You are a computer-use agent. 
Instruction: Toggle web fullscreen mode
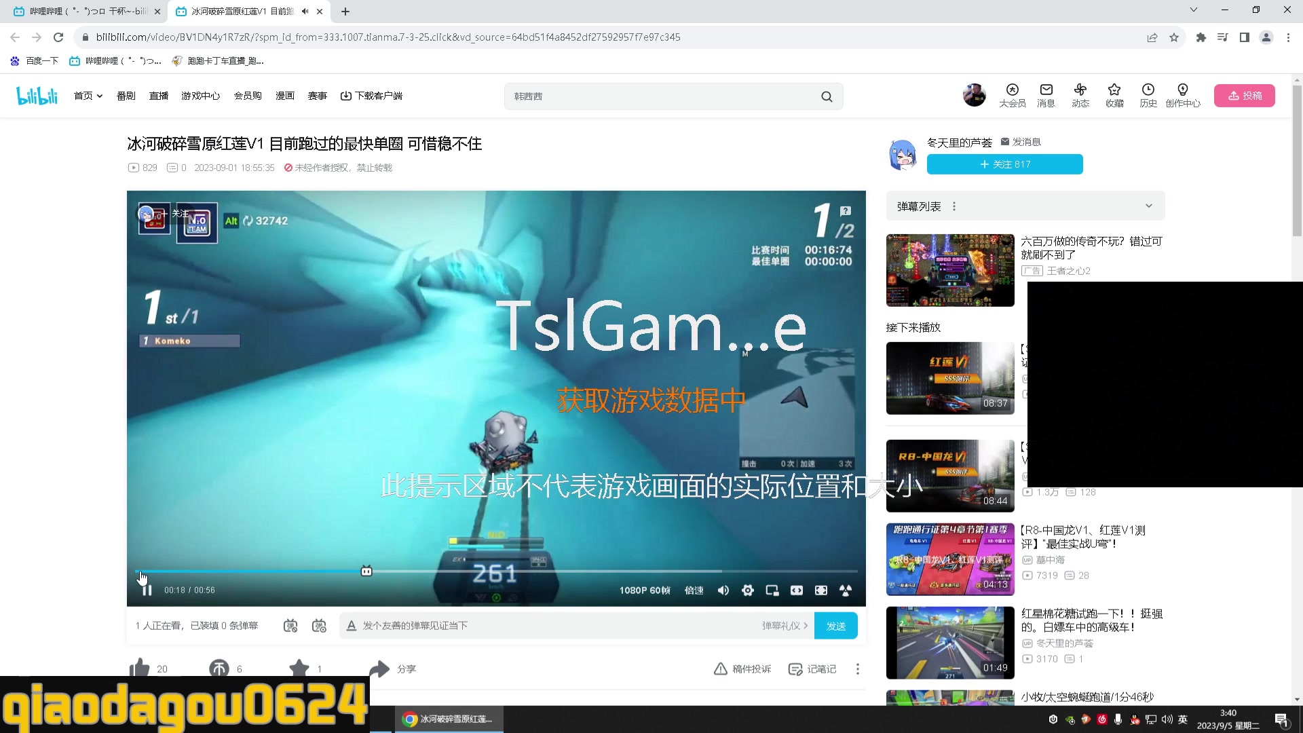[821, 590]
